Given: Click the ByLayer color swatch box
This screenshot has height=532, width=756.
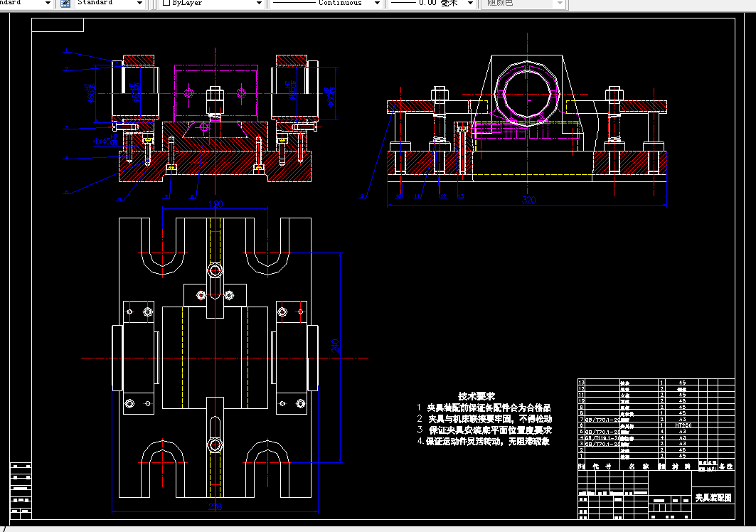Looking at the screenshot, I should pos(166,3).
